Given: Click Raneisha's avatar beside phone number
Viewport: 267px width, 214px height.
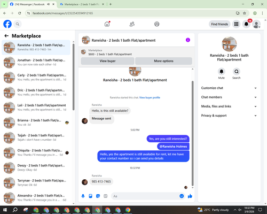Looking at the screenshot, I should coord(84,182).
